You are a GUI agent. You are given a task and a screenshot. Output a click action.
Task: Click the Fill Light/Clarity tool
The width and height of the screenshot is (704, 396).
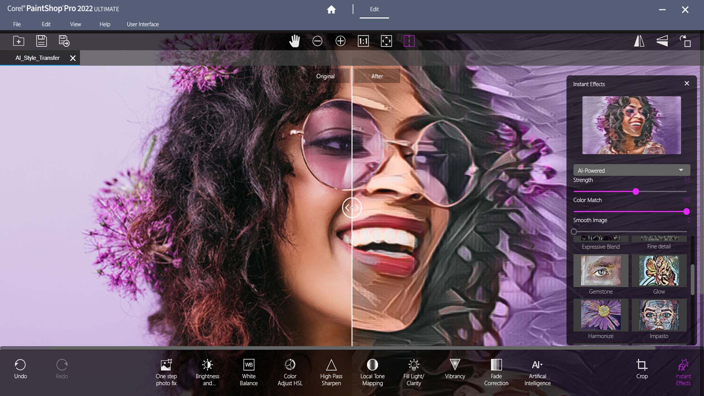413,371
